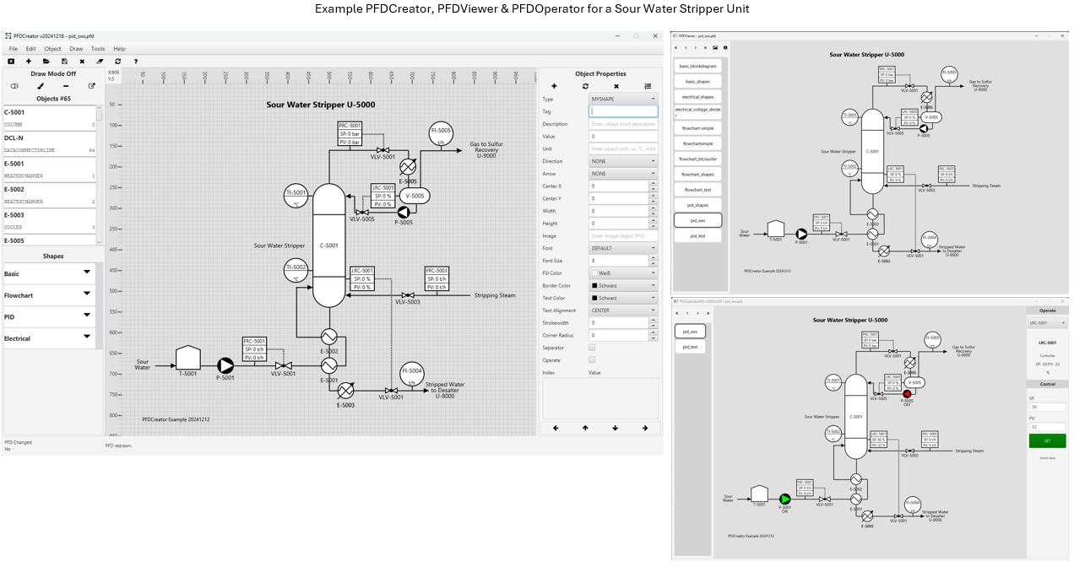Viewport: 1074px width, 567px height.
Task: Select pid_shapes in PDFViewer list
Action: (x=697, y=205)
